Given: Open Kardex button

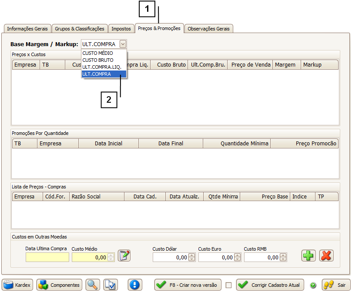Looking at the screenshot, I should [x=18, y=285].
